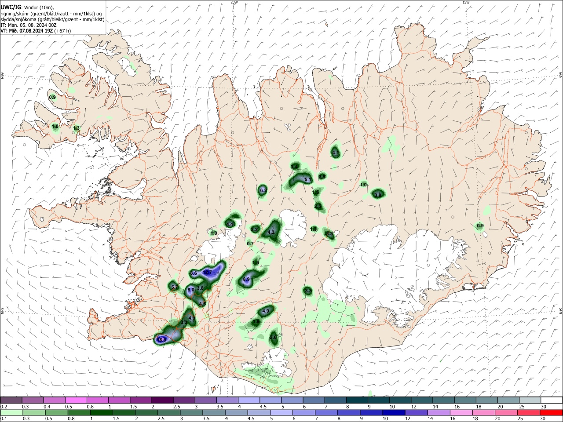The height and width of the screenshot is (422, 563).
Task: Select the bright magenta 0.5–0.8 snow legend swatch
Action: tap(76, 400)
